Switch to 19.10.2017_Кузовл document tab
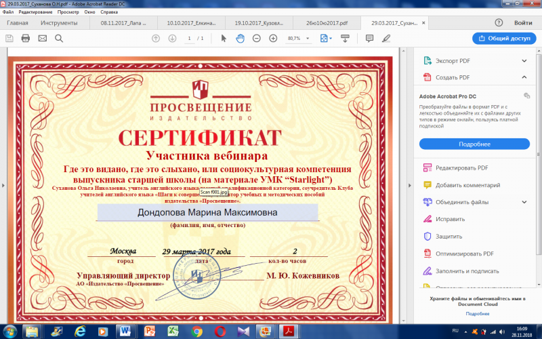 tap(259, 23)
